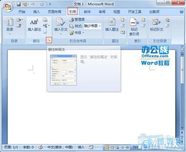Select Print Layout view button
Screen dimensions: 186x152
pyautogui.click(x=107, y=147)
